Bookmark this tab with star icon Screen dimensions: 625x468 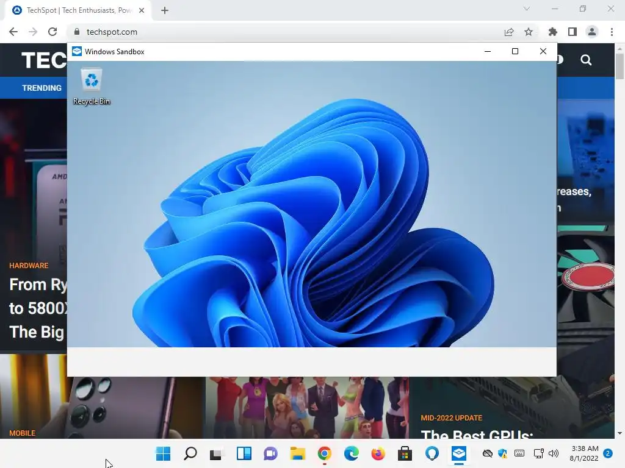point(529,32)
